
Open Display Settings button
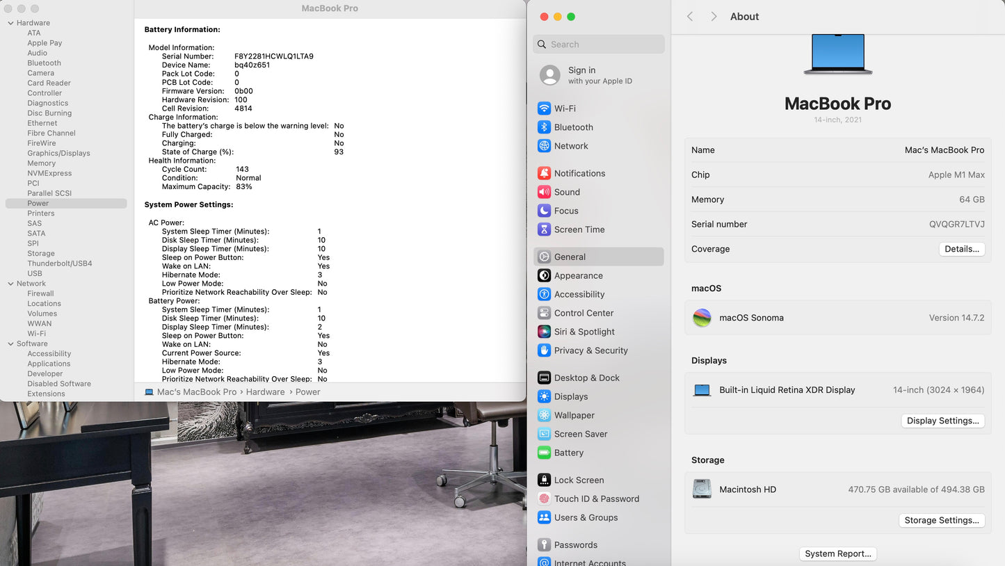click(942, 421)
